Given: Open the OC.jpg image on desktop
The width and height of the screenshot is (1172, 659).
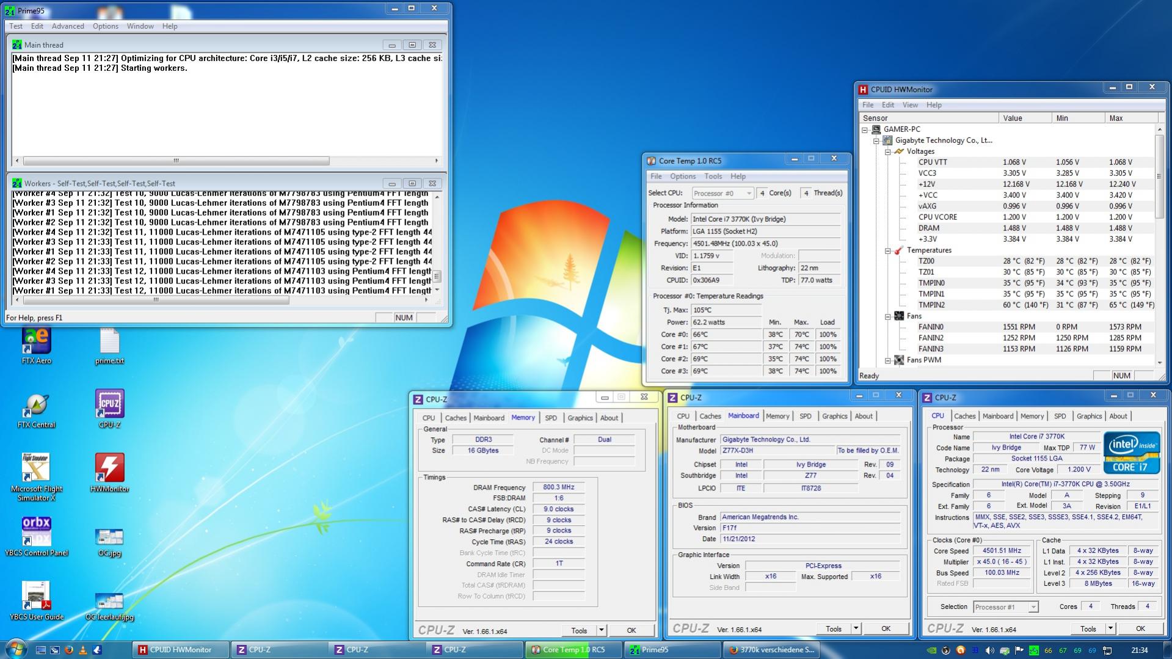Looking at the screenshot, I should coord(110,541).
